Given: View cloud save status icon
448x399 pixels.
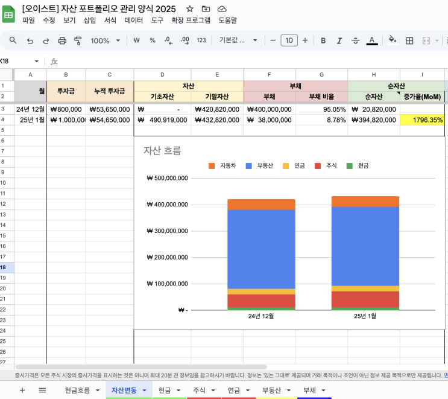Looking at the screenshot, I should [222, 9].
